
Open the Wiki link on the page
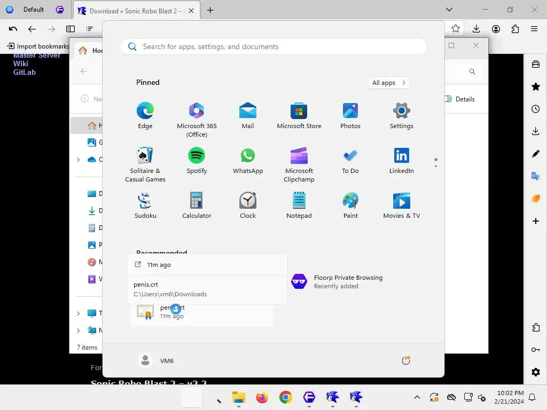tap(21, 64)
